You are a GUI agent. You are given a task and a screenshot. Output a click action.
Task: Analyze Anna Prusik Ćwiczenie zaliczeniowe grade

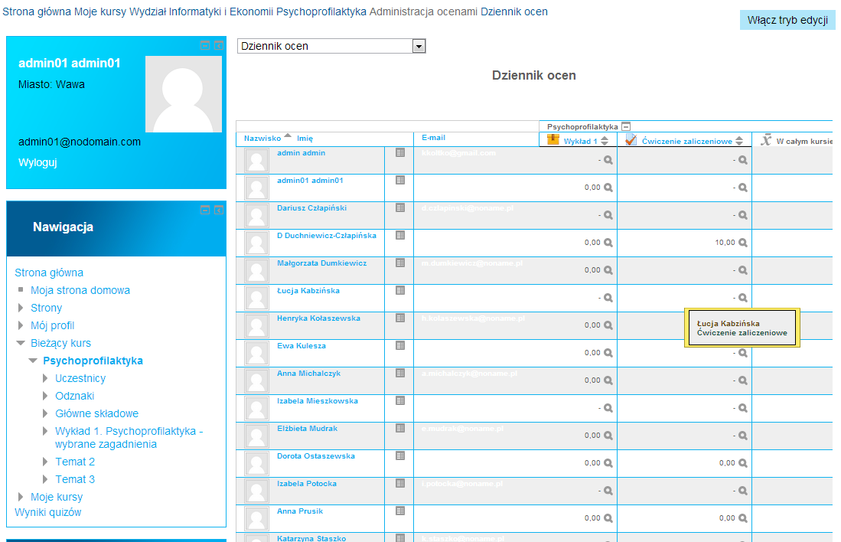(x=743, y=518)
